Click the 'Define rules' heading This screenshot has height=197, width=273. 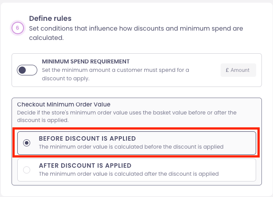click(x=50, y=18)
